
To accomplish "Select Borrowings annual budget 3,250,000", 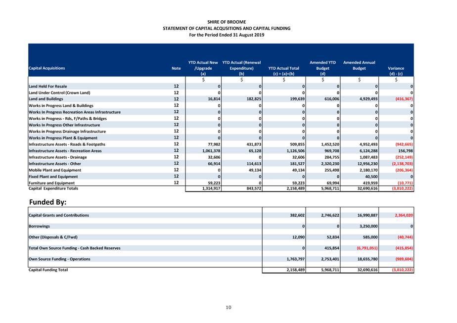I will click(368, 226).
